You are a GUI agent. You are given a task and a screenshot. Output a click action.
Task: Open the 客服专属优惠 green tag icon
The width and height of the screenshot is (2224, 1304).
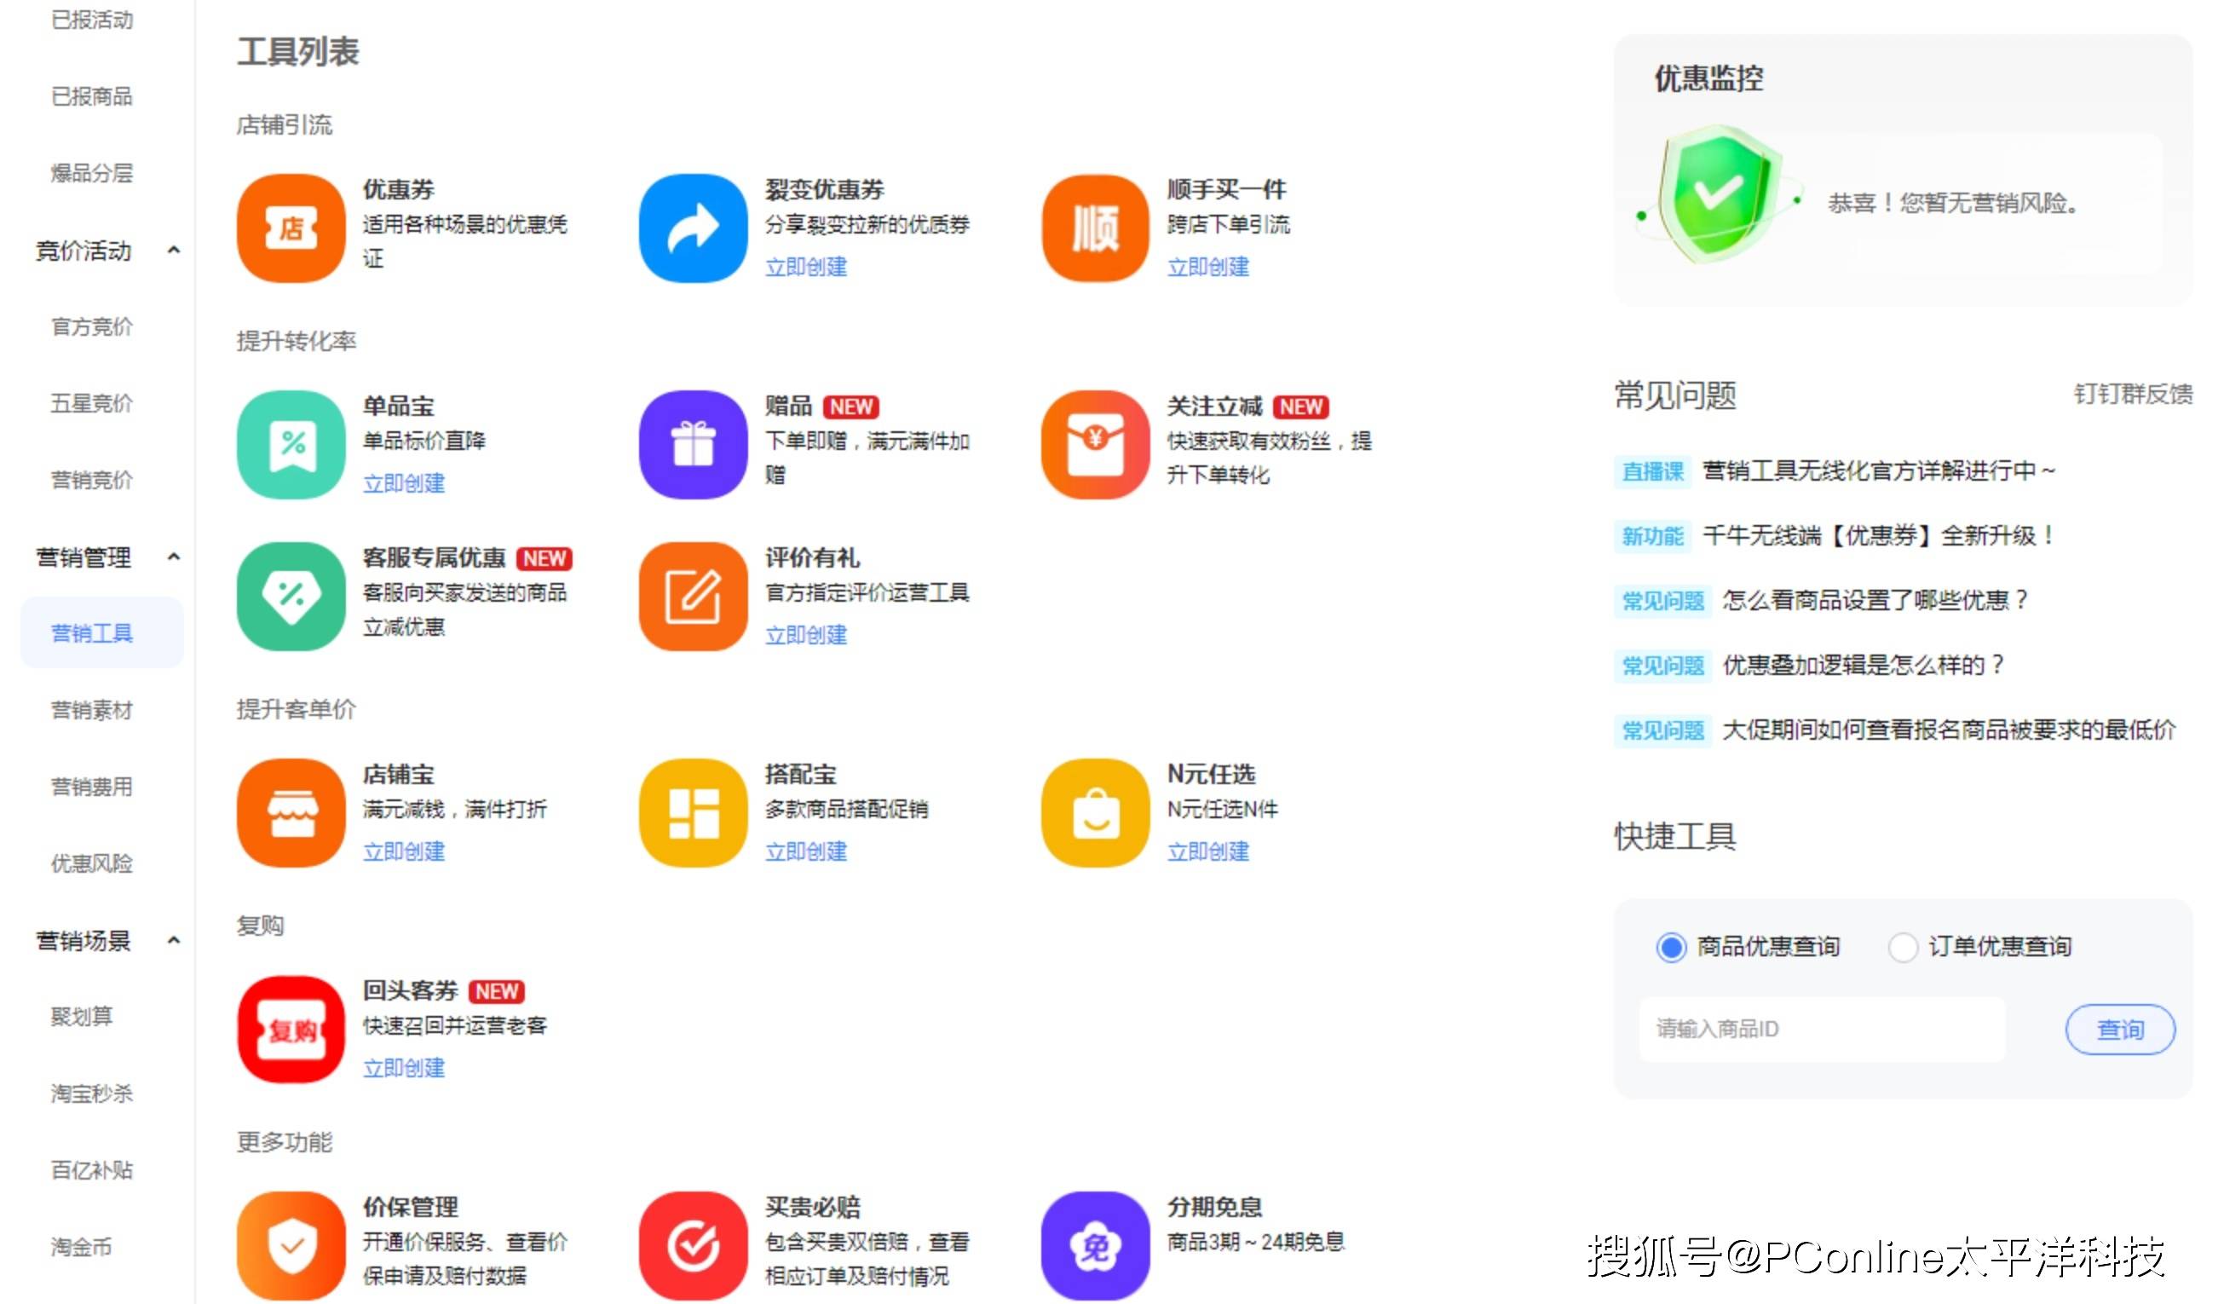291,596
